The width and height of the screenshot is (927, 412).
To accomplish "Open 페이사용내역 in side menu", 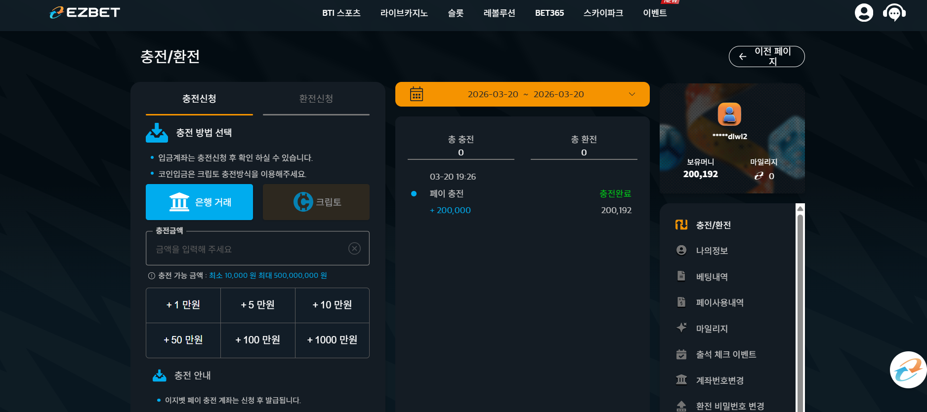I will [719, 302].
